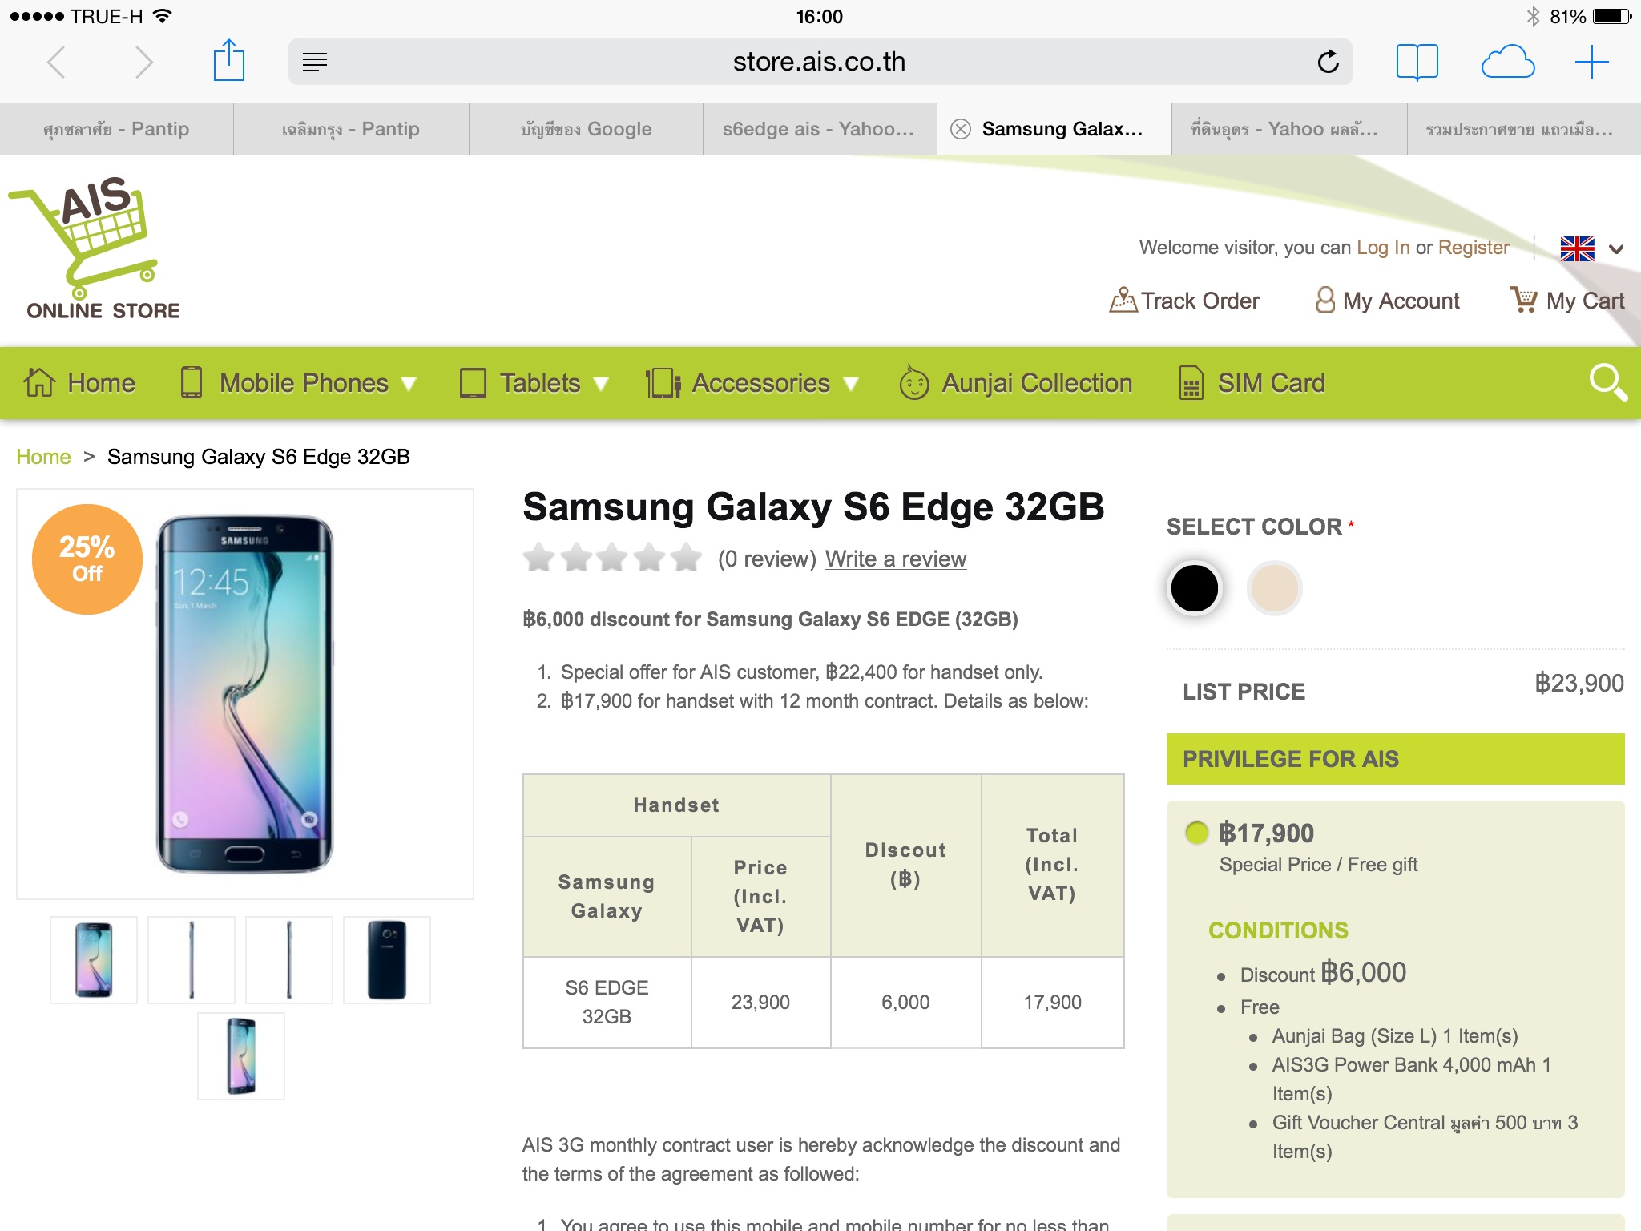The width and height of the screenshot is (1641, 1231).
Task: Click the Write a review link
Action: (x=896, y=559)
